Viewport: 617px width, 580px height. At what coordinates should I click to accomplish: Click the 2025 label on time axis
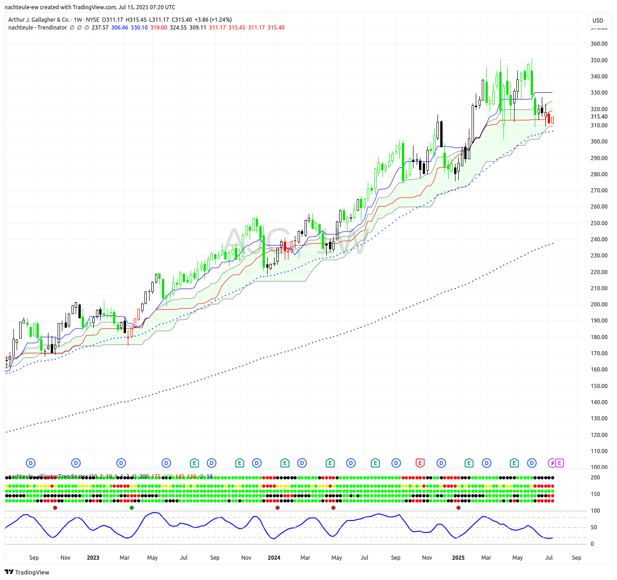[458, 557]
